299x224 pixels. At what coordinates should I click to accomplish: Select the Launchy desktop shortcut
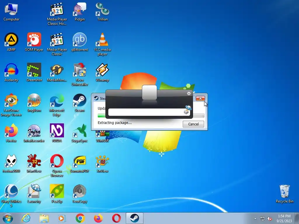(x=34, y=194)
